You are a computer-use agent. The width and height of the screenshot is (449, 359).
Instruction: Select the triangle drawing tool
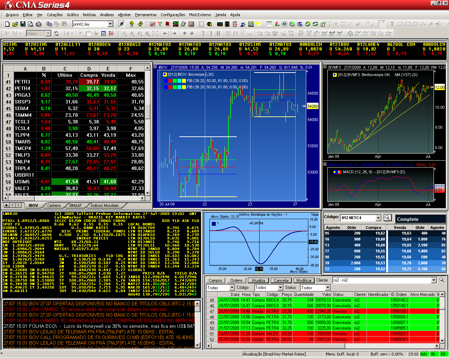pyautogui.click(x=423, y=24)
